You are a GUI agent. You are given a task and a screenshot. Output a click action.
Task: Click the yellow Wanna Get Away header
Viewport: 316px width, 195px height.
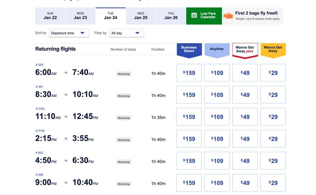[x=273, y=49]
